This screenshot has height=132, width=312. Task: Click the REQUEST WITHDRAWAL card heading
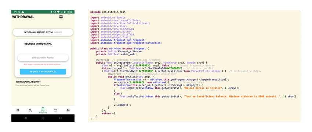pyautogui.click(x=38, y=44)
